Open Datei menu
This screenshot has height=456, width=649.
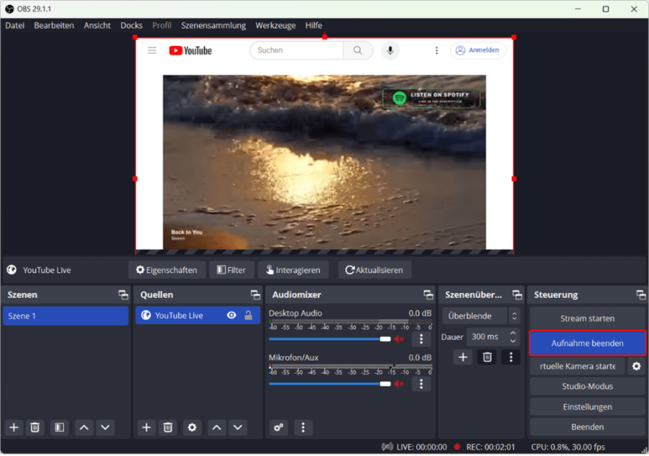[15, 26]
